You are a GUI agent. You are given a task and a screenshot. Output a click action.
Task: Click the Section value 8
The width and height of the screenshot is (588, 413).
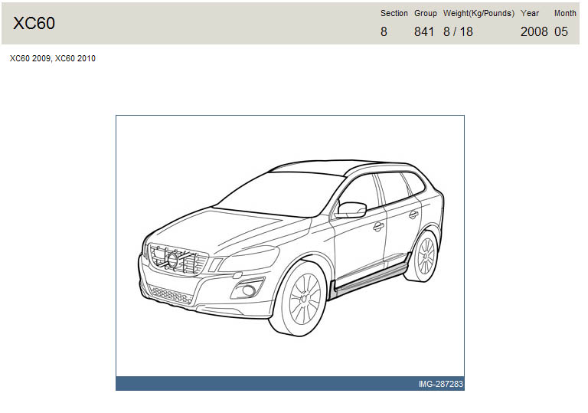tap(384, 31)
